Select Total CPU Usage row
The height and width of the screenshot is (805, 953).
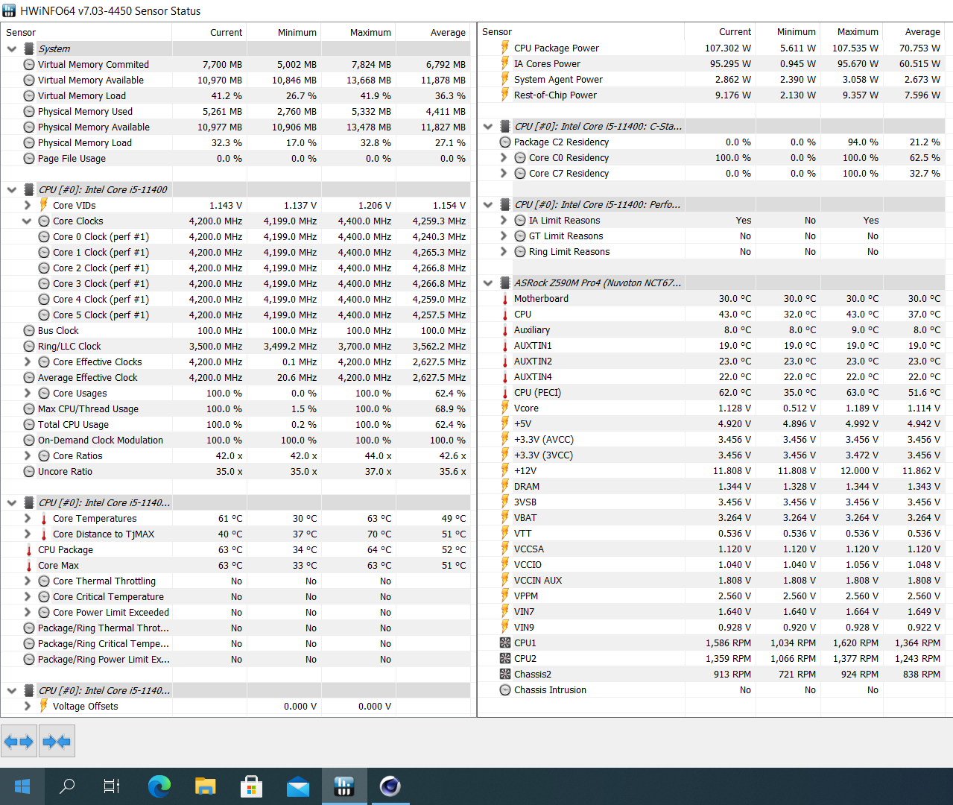236,424
